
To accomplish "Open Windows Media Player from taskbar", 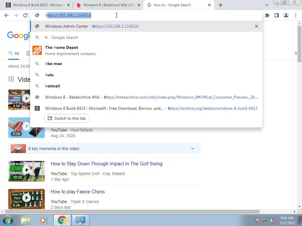I will (44, 220).
